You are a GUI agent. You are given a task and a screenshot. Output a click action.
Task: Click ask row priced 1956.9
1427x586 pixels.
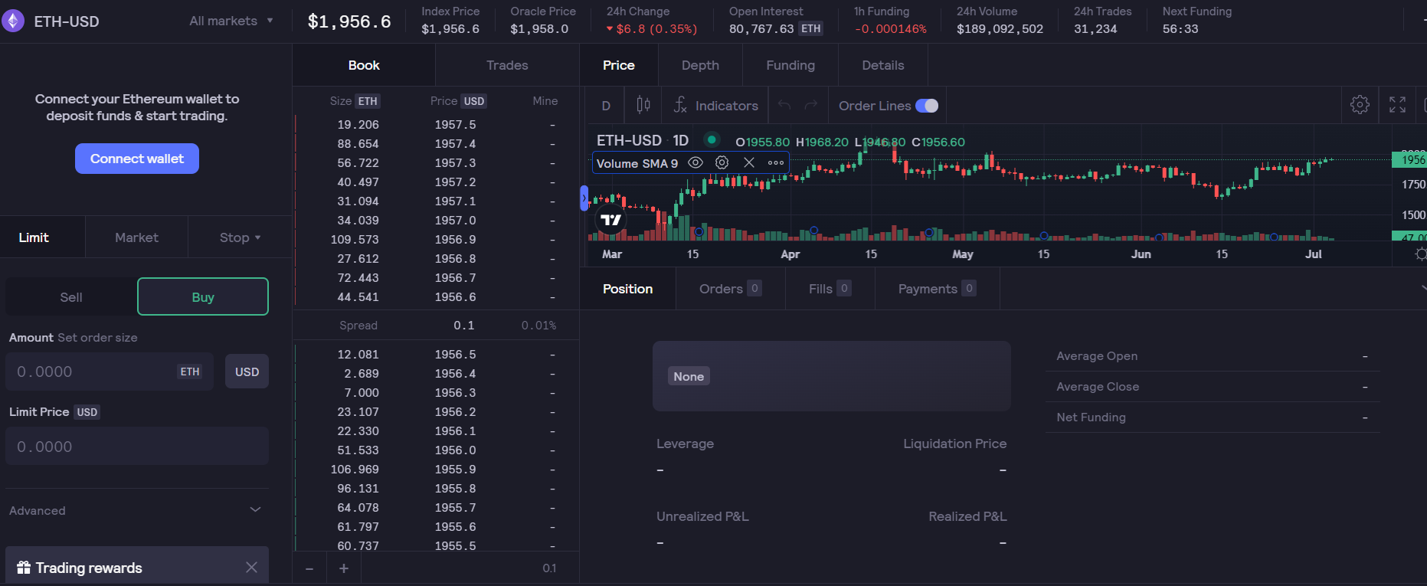pos(437,239)
